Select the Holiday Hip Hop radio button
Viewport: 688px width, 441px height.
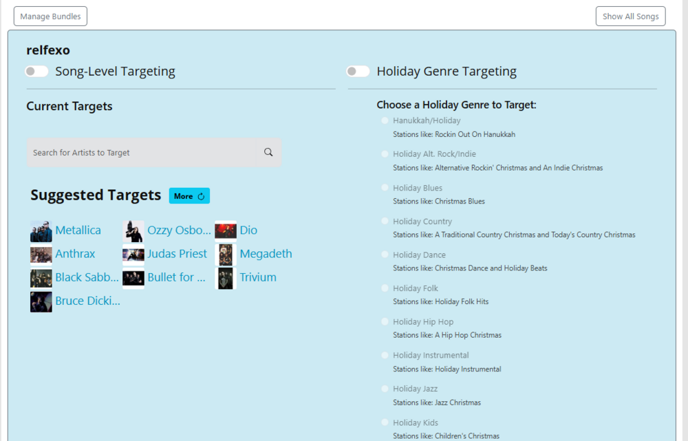point(385,321)
